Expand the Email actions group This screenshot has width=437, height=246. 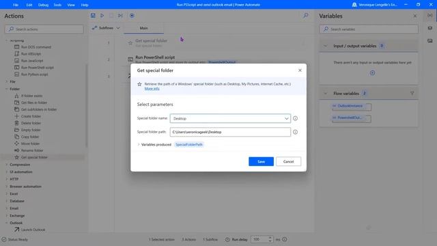coord(7,208)
